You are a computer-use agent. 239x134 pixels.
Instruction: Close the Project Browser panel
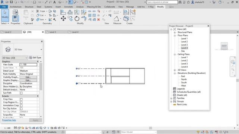[x=208, y=26]
